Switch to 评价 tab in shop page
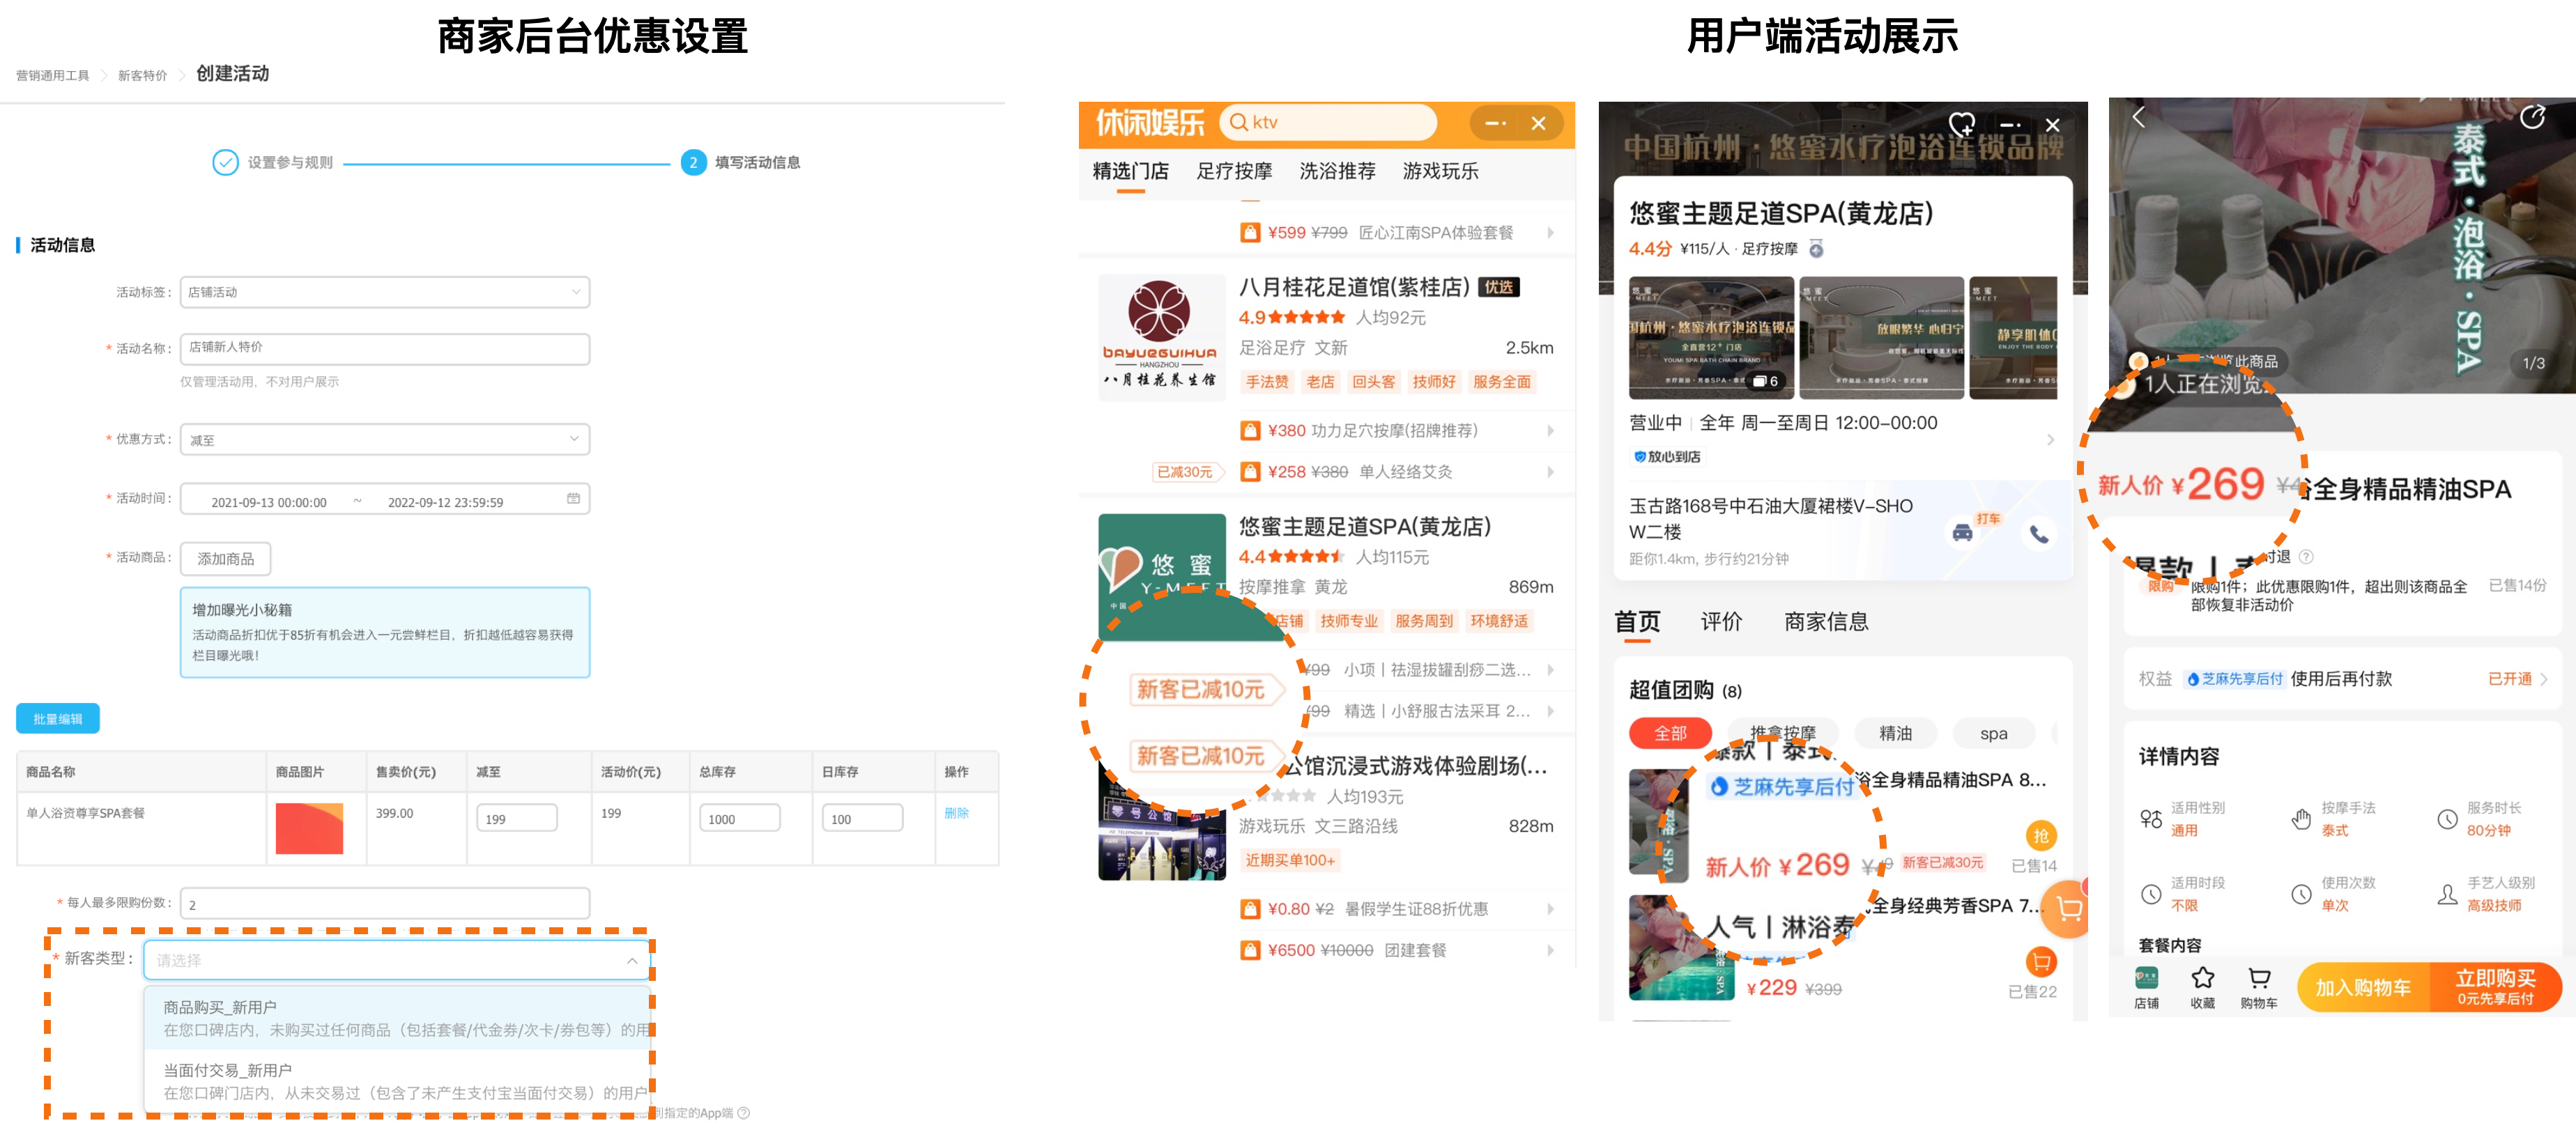The width and height of the screenshot is (2576, 1130). (1721, 621)
